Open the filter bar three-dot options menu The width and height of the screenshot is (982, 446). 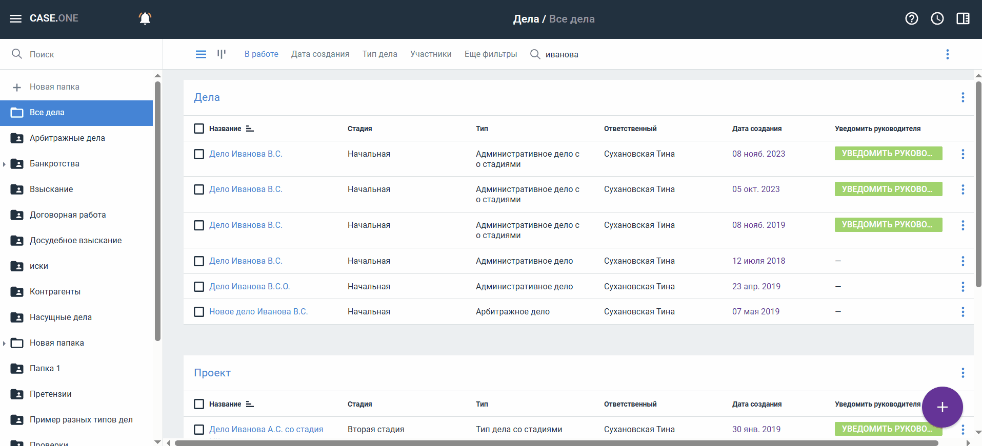click(948, 54)
